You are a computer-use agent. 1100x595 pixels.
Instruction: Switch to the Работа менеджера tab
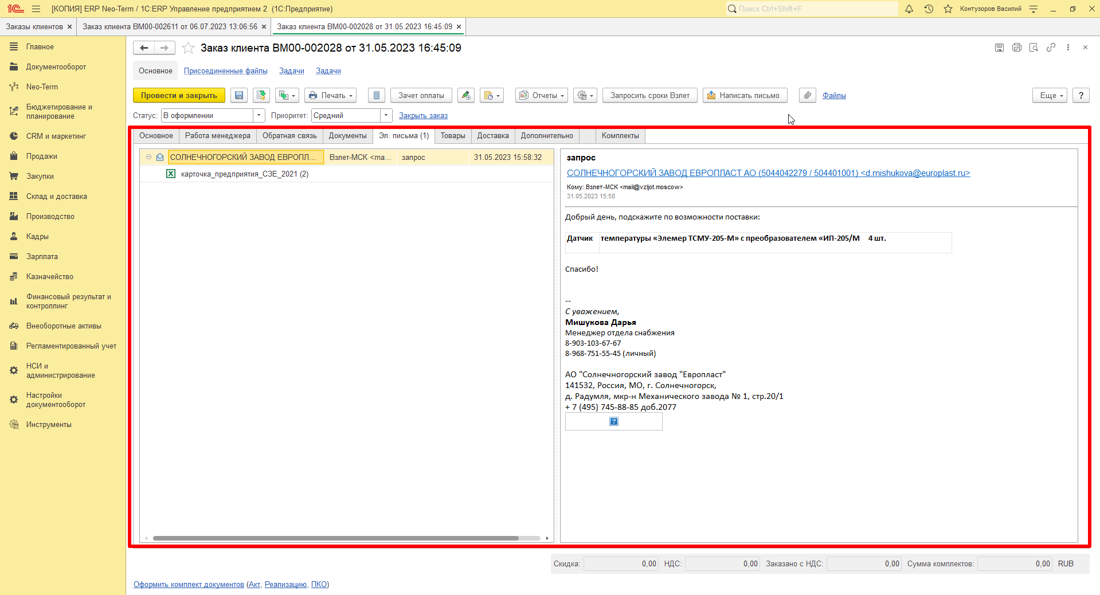click(x=218, y=136)
